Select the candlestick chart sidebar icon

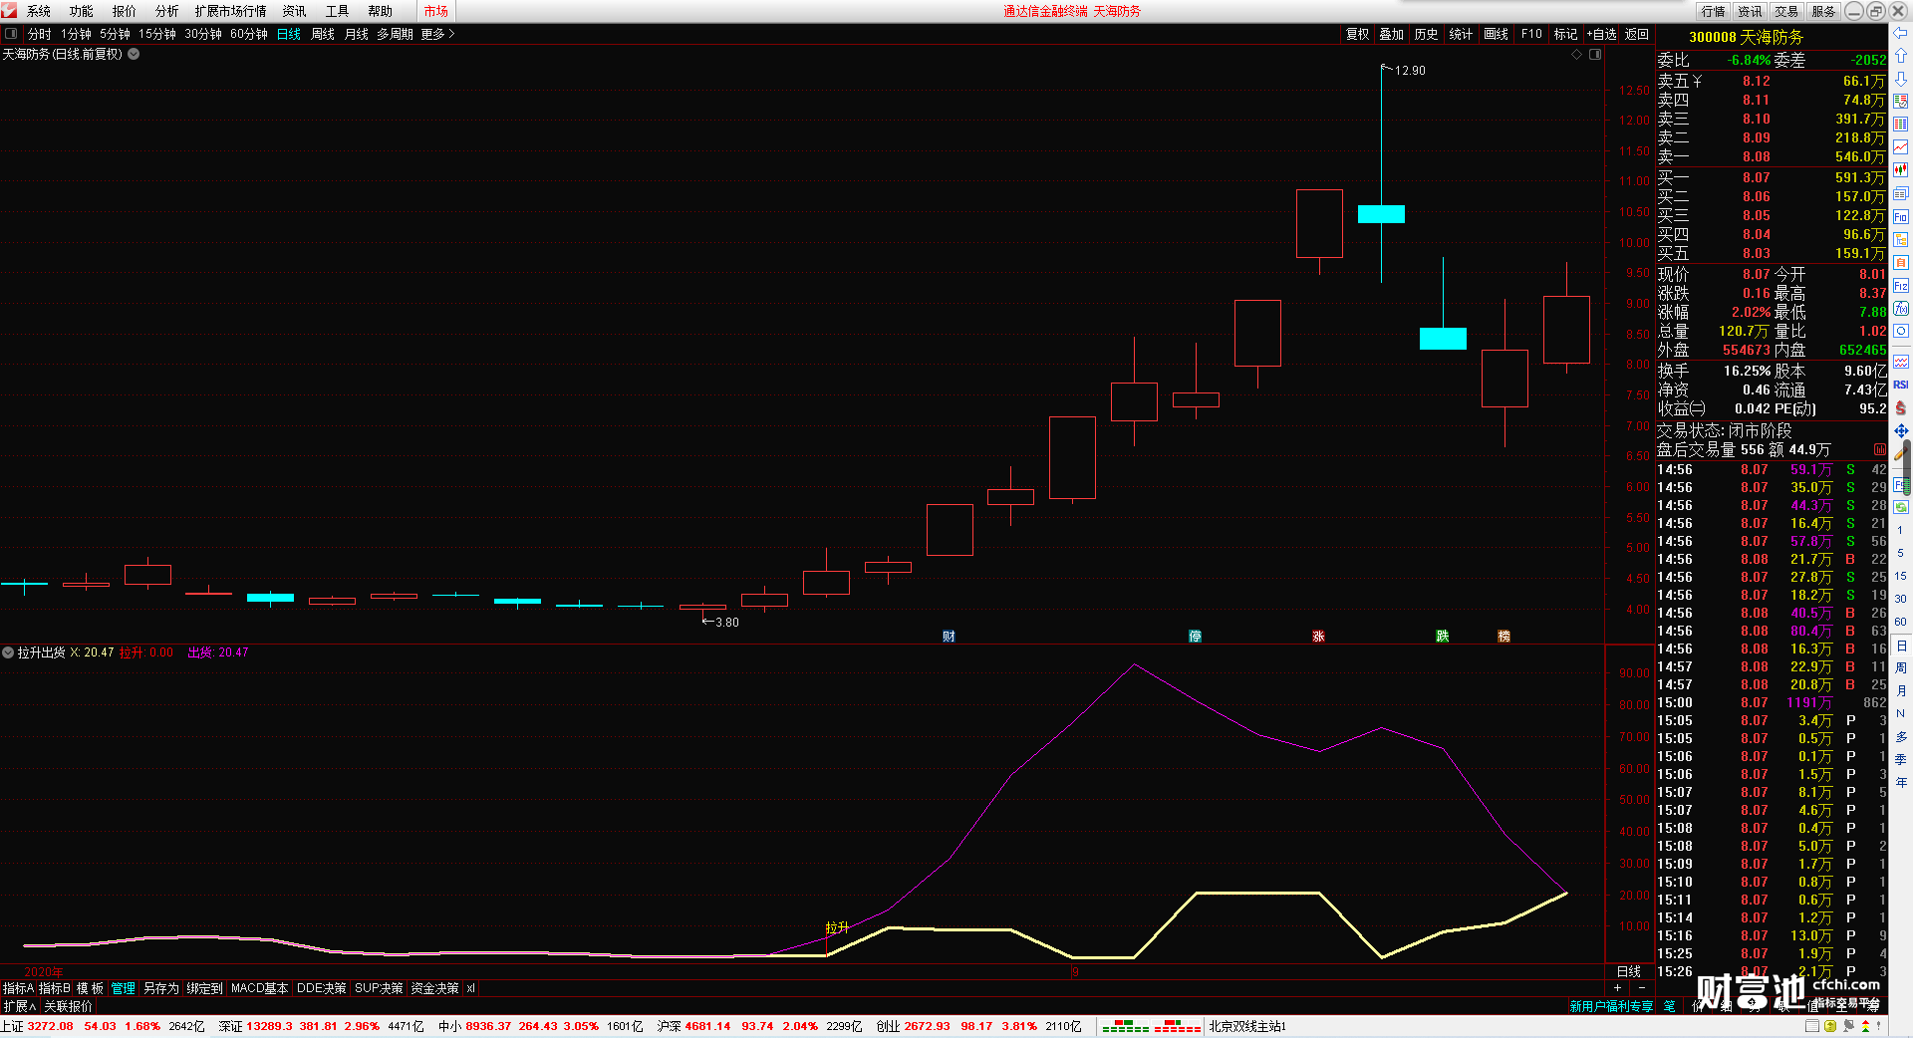click(1901, 170)
